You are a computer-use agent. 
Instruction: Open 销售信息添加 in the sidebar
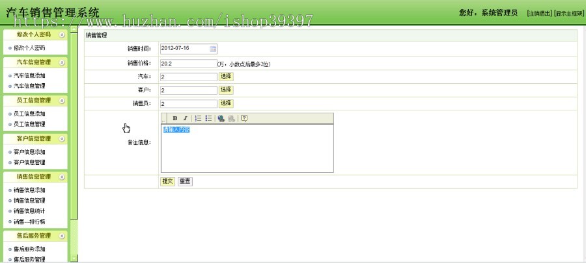tap(29, 190)
